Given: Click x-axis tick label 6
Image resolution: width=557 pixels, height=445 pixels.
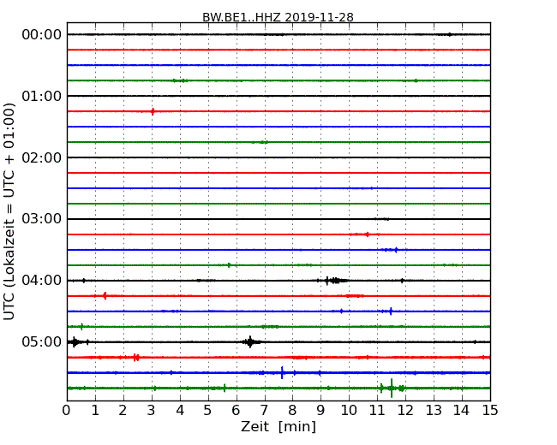Looking at the screenshot, I should [237, 411].
